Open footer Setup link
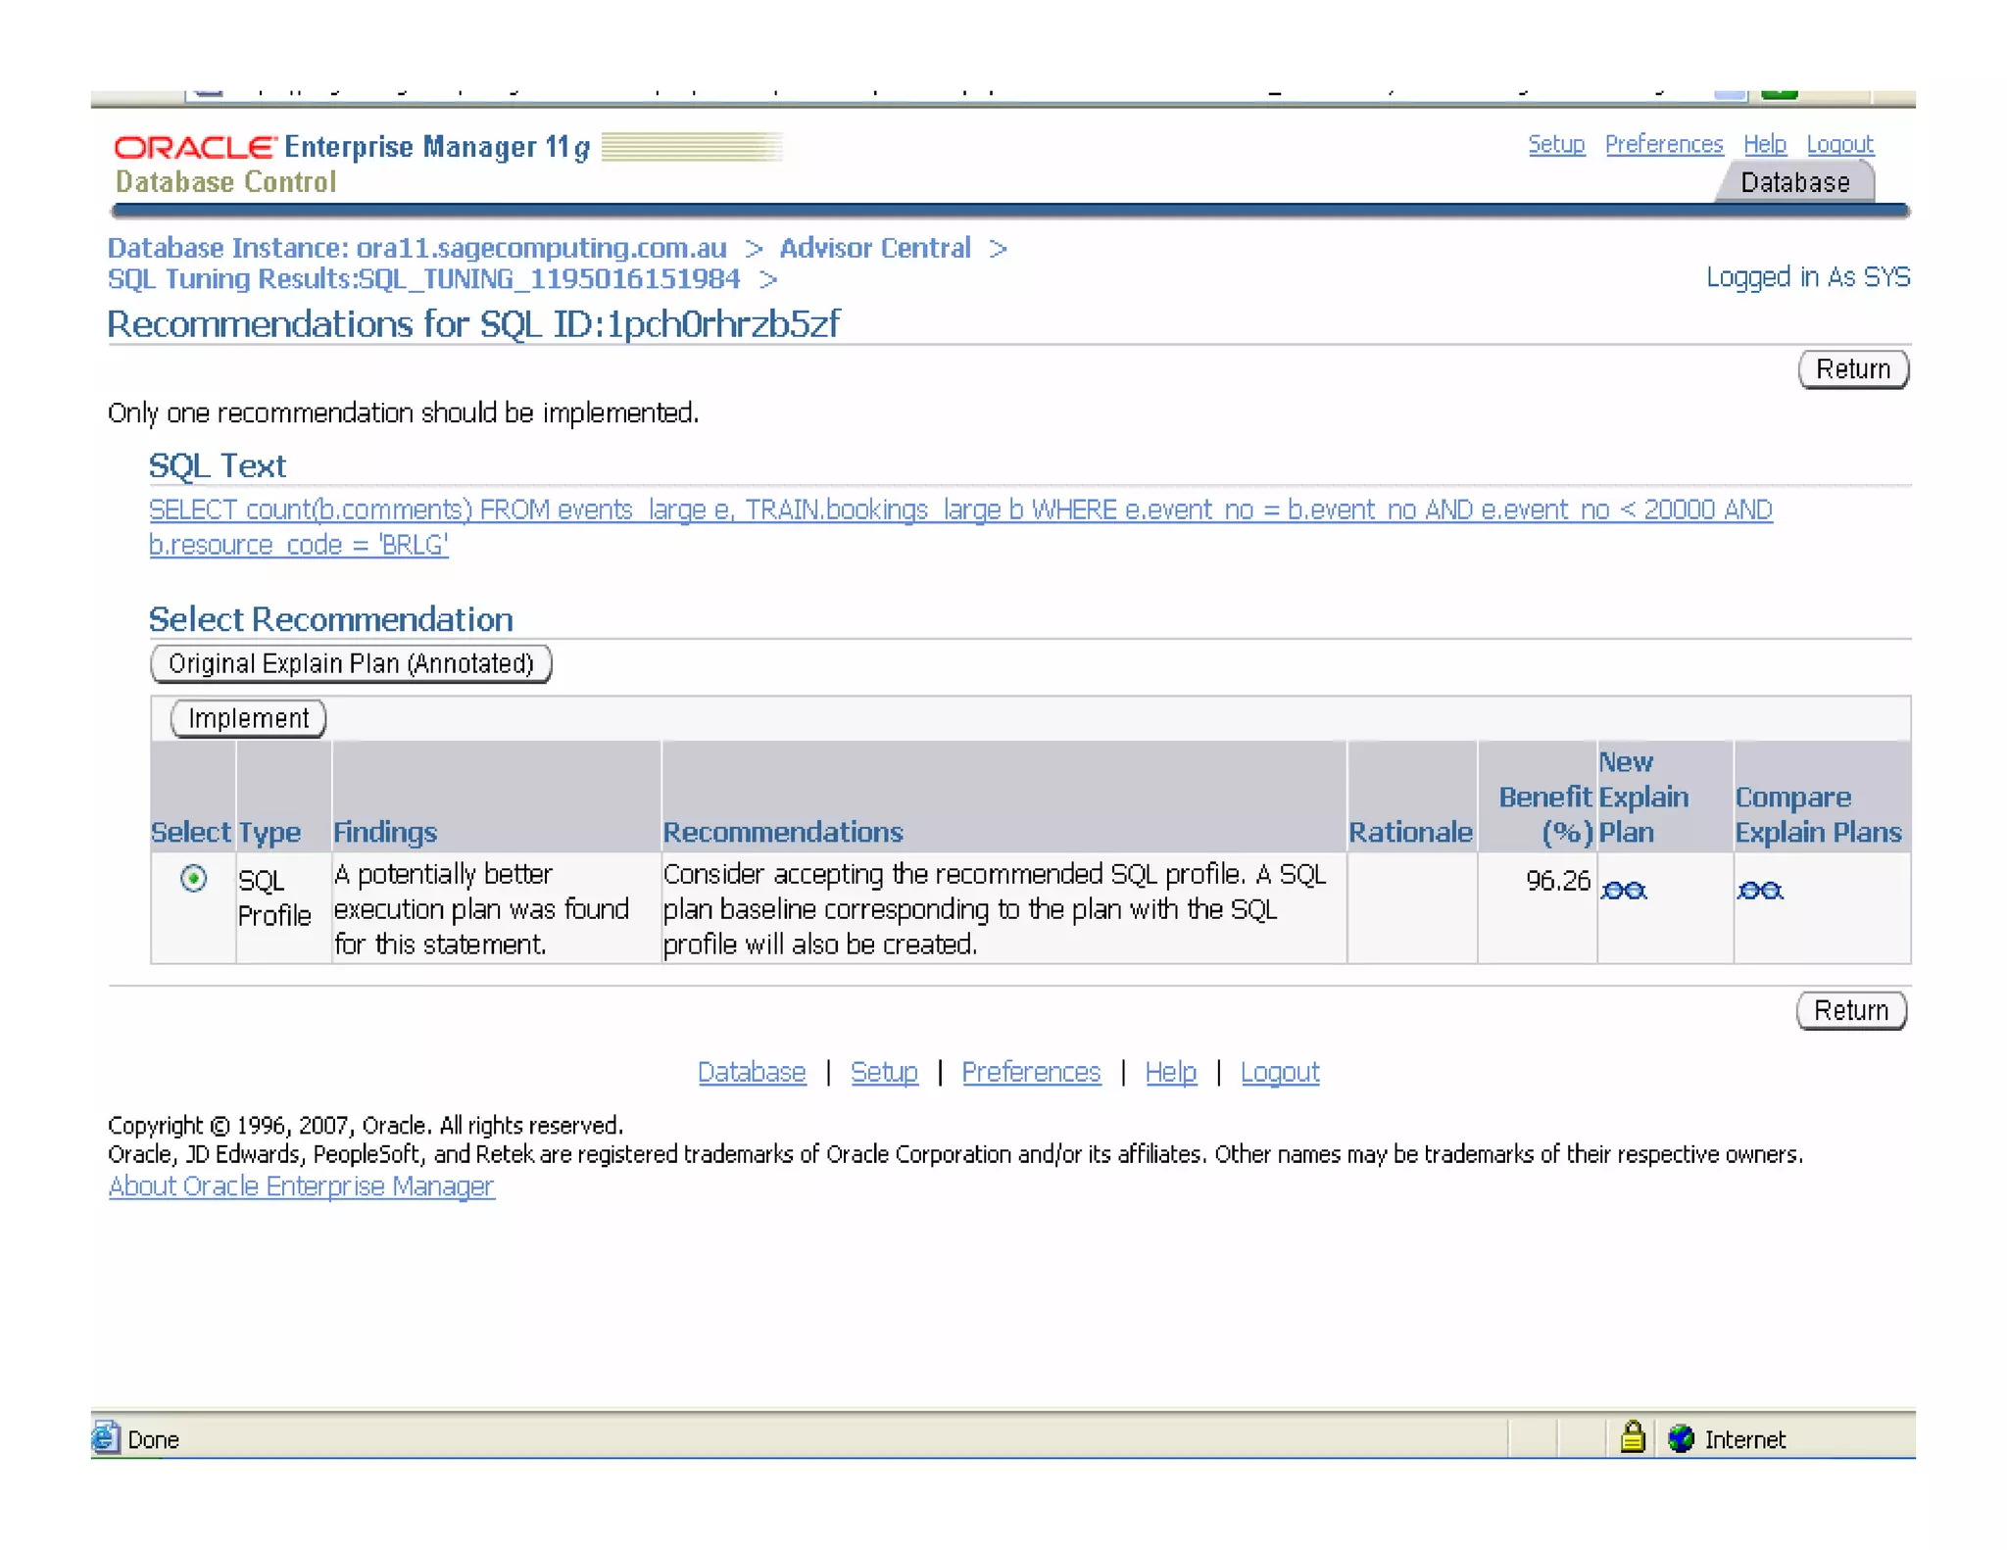Viewport: 2007px width, 1550px height. pyautogui.click(x=884, y=1072)
